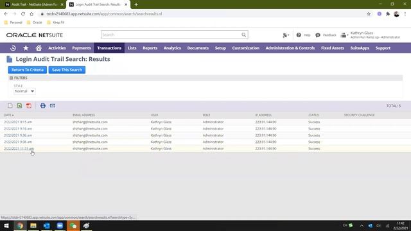
Task: Sort by Role column header
Action: click(x=206, y=115)
